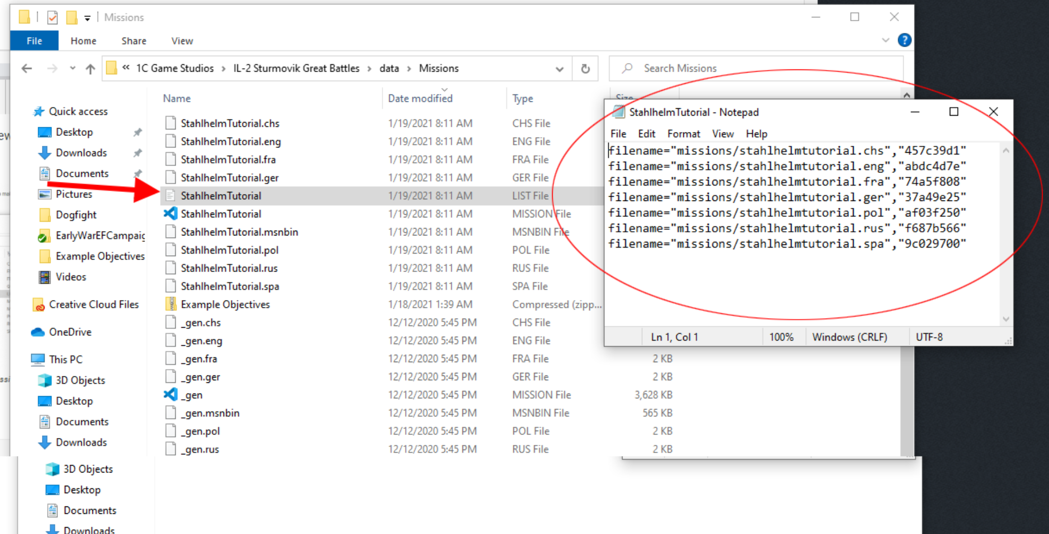The image size is (1049, 534).
Task: Open the Format menu in Notepad
Action: pyautogui.click(x=683, y=134)
